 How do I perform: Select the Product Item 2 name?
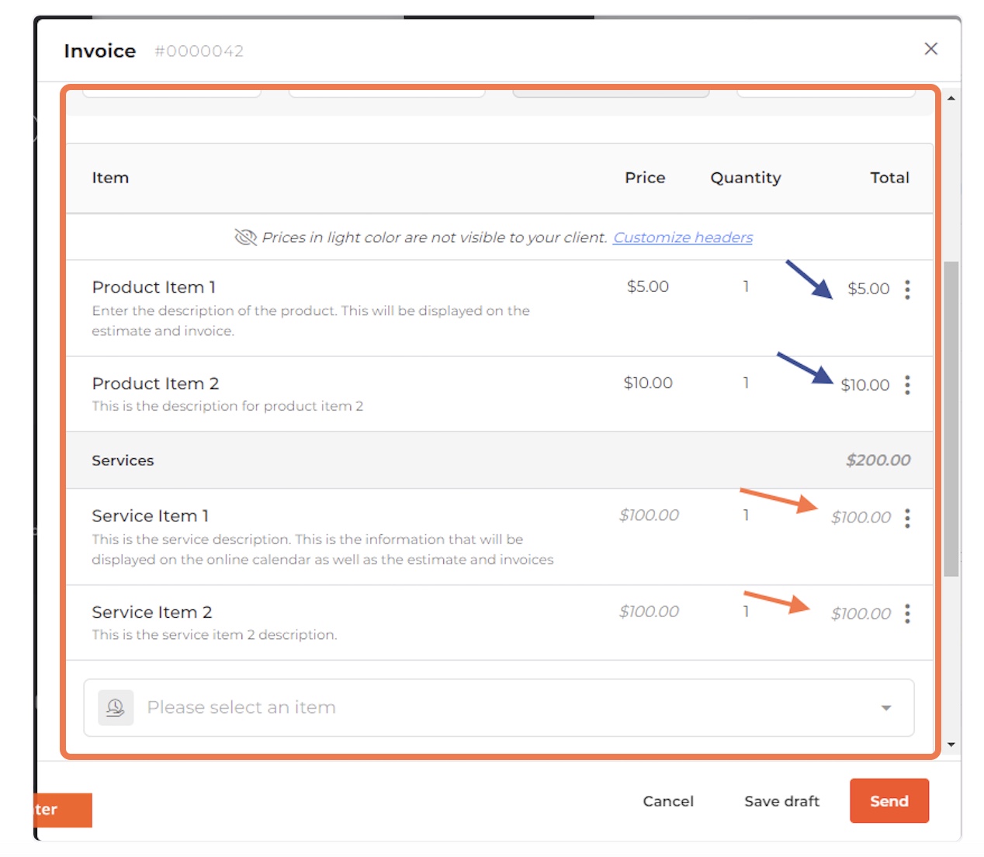(155, 383)
